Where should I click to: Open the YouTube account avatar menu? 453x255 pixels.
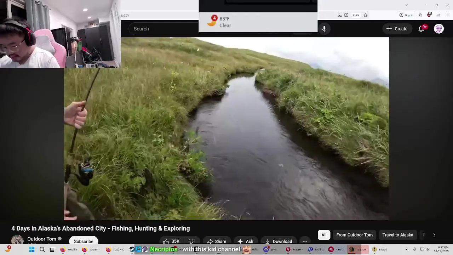(x=439, y=29)
